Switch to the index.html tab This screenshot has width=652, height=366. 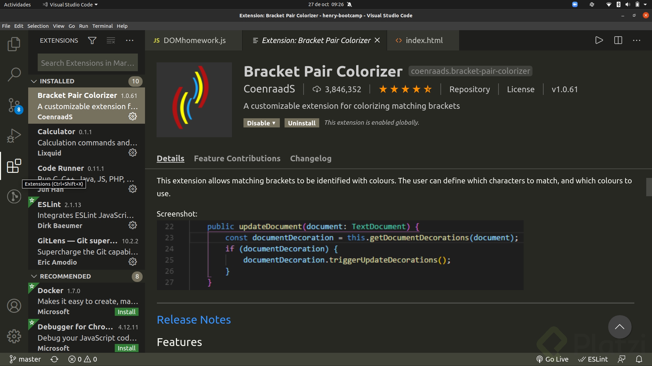423,40
